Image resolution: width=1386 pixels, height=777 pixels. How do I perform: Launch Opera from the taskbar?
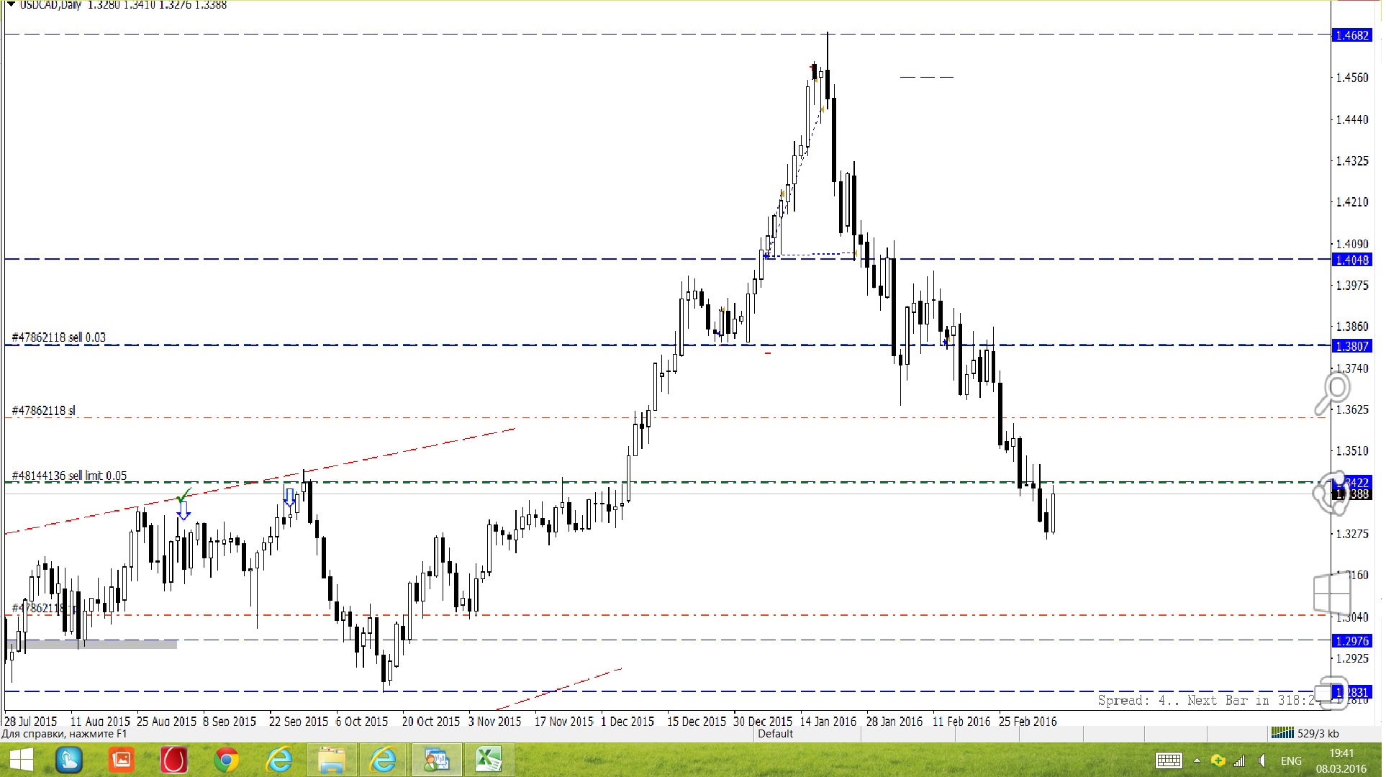point(173,760)
